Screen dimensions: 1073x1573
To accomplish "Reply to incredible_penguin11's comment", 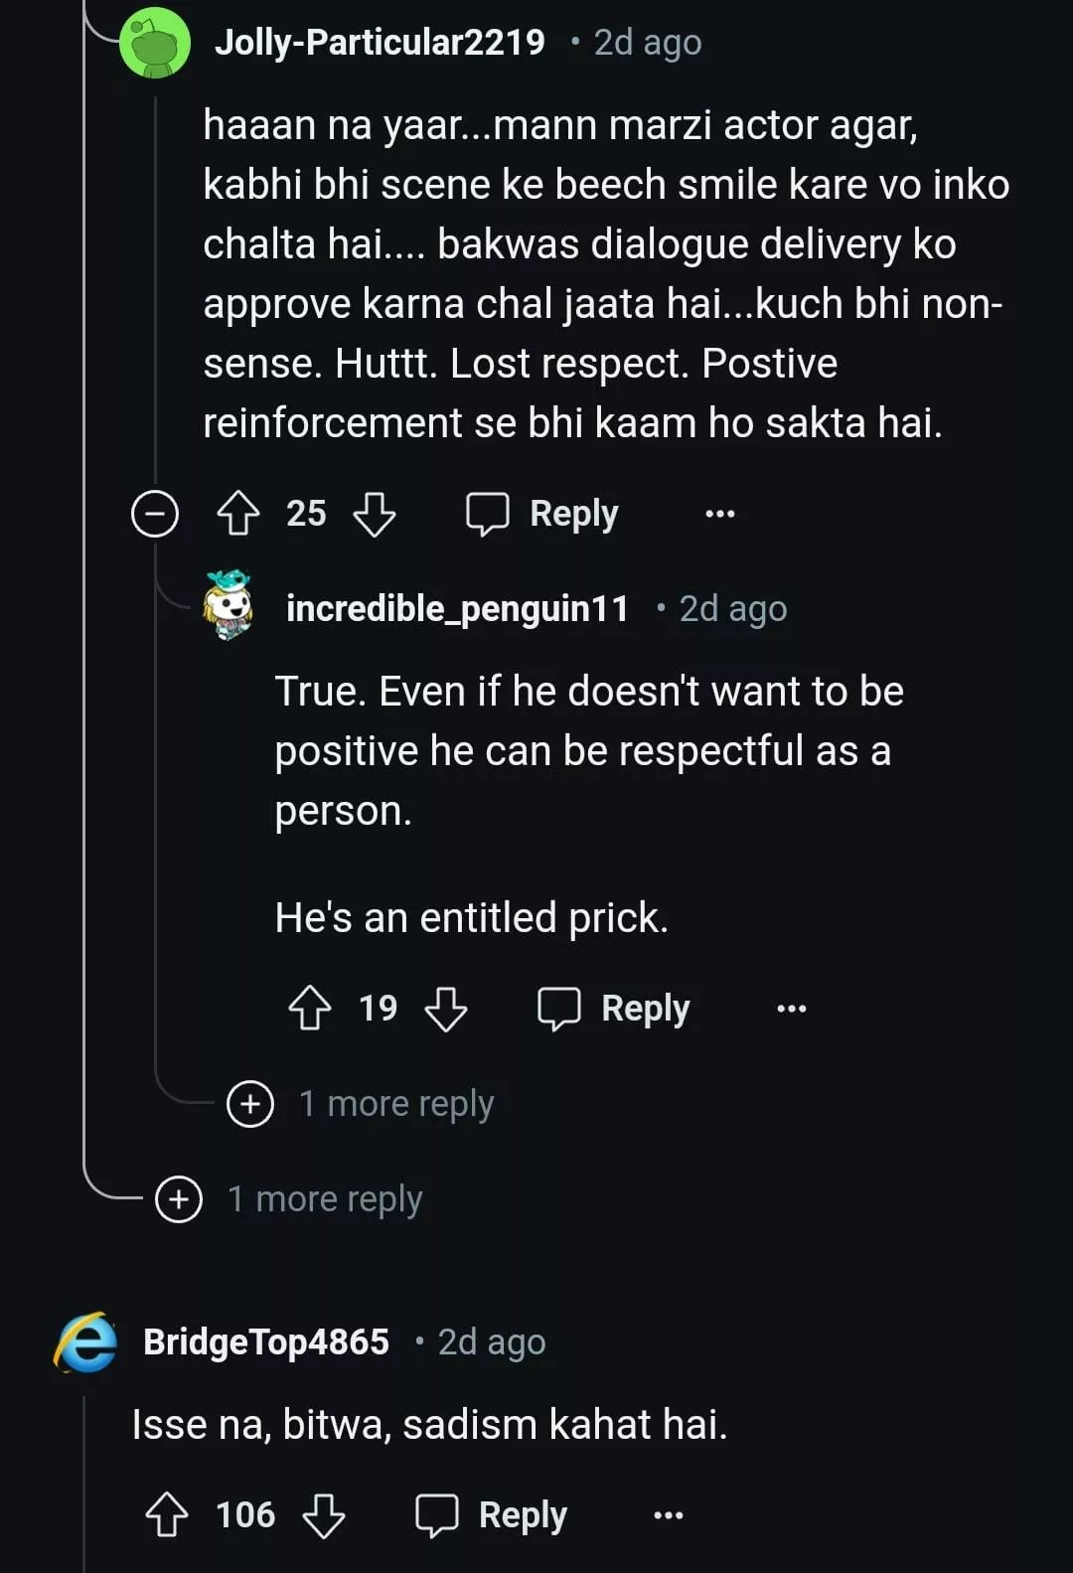I will pos(614,1009).
